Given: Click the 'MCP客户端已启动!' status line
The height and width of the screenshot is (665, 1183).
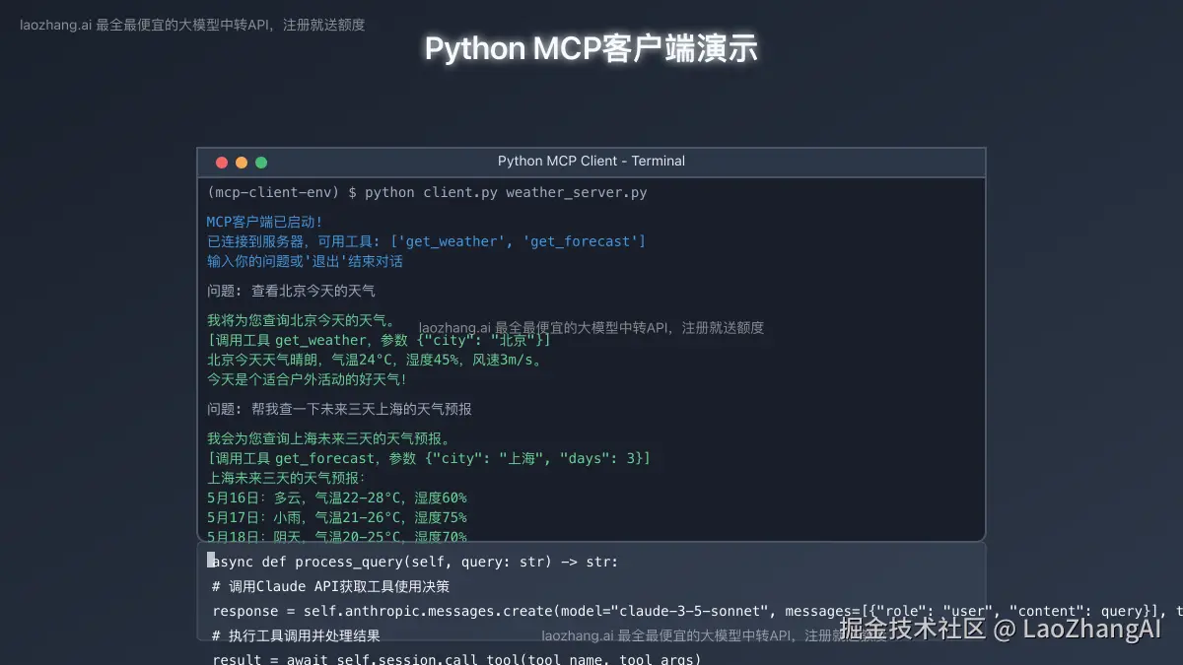Looking at the screenshot, I should tap(260, 221).
